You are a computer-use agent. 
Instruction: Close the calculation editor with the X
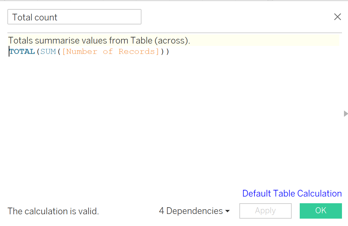click(337, 17)
